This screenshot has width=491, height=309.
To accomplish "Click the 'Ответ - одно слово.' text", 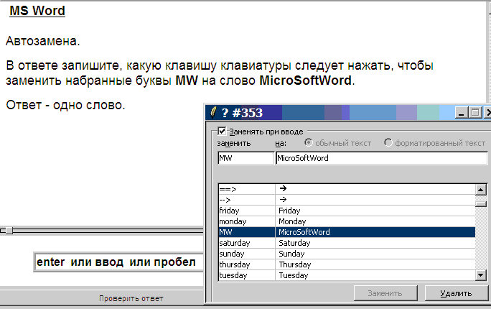I will tap(65, 105).
